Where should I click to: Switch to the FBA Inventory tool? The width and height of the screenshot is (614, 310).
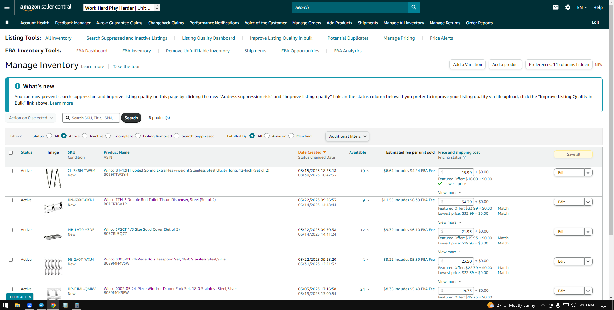(137, 51)
